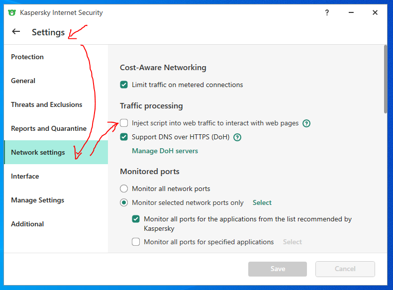393x290 pixels.
Task: Click help icon beside DNS over HTTPS
Action: point(237,137)
